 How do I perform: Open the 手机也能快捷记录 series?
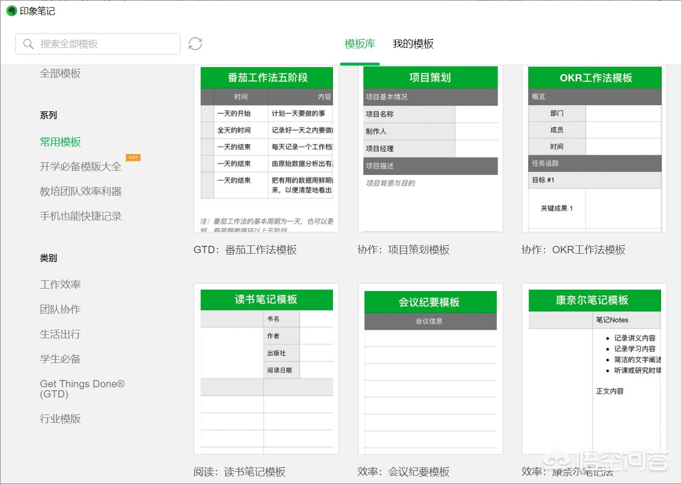(x=80, y=216)
